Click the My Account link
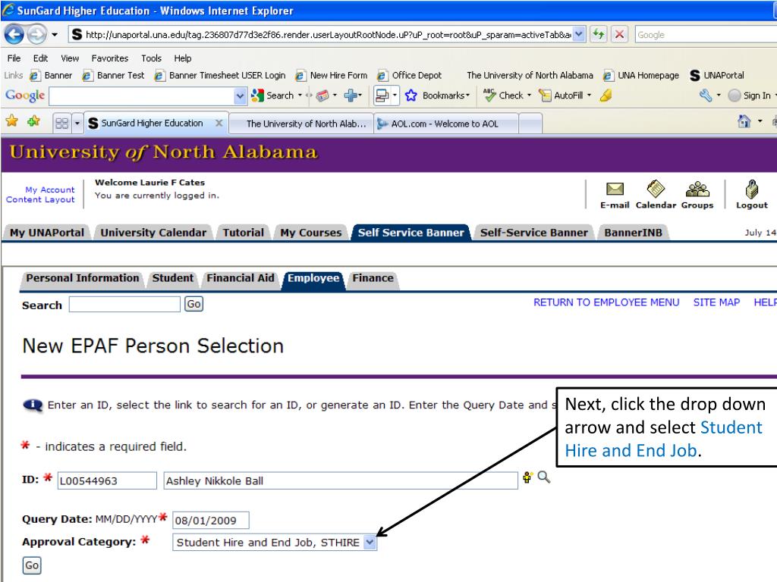This screenshot has width=777, height=582. click(x=50, y=189)
